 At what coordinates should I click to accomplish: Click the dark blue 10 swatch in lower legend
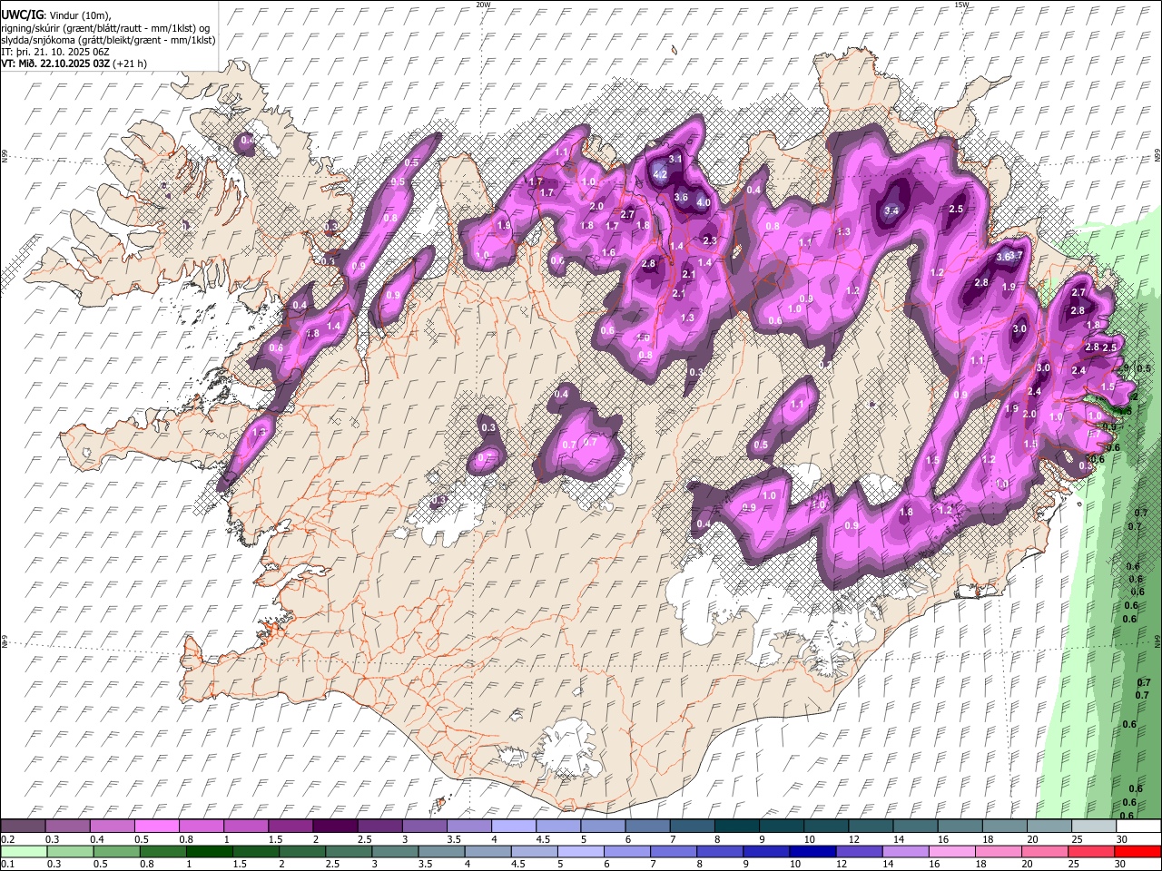coord(812,851)
